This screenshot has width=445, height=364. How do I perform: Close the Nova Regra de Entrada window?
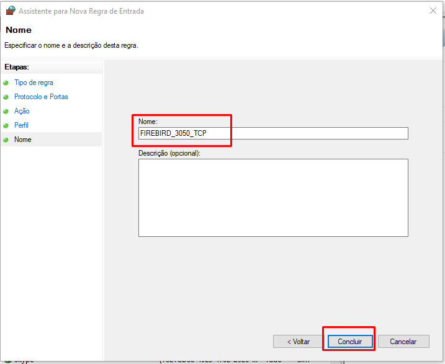pyautogui.click(x=433, y=10)
